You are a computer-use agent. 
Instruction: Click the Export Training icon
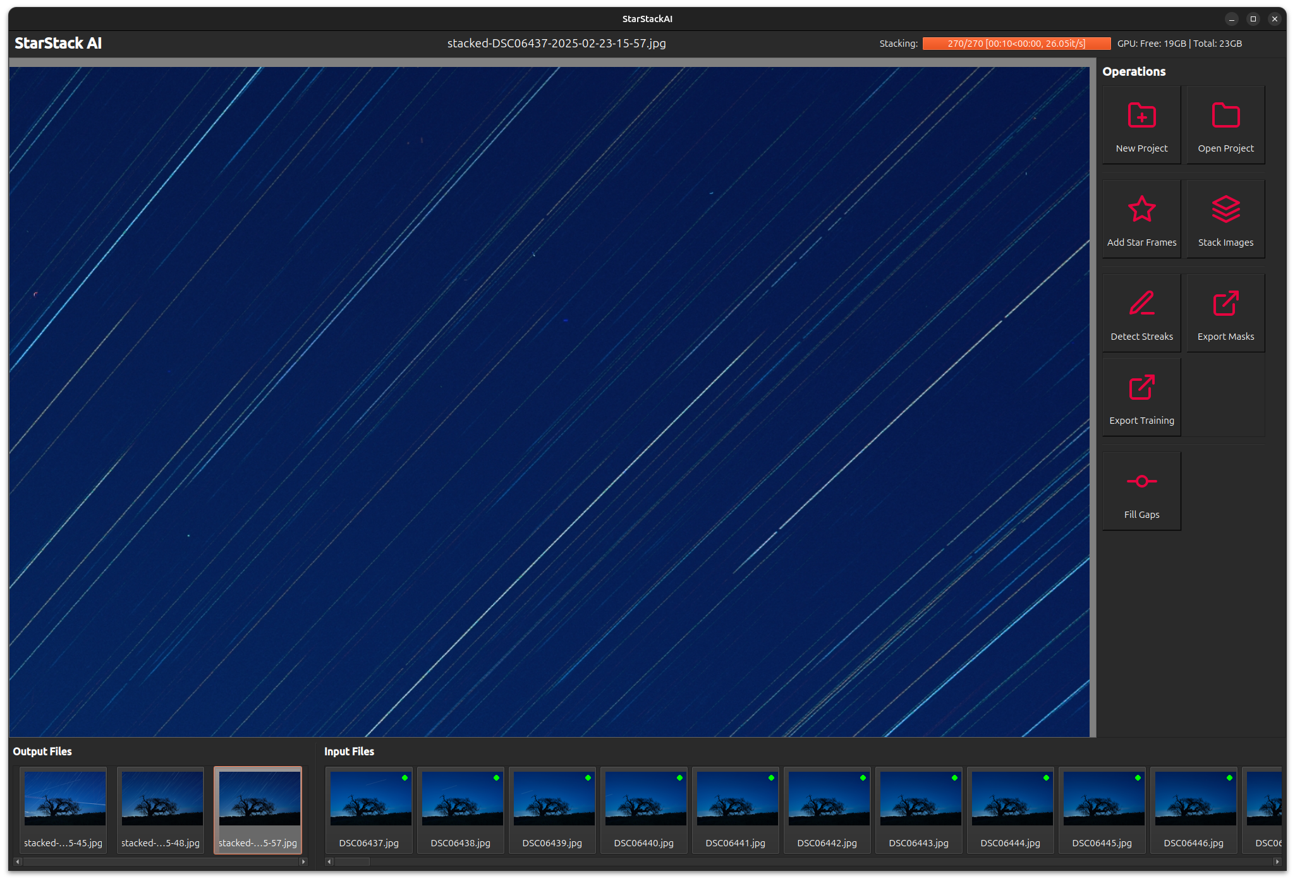[x=1141, y=388]
